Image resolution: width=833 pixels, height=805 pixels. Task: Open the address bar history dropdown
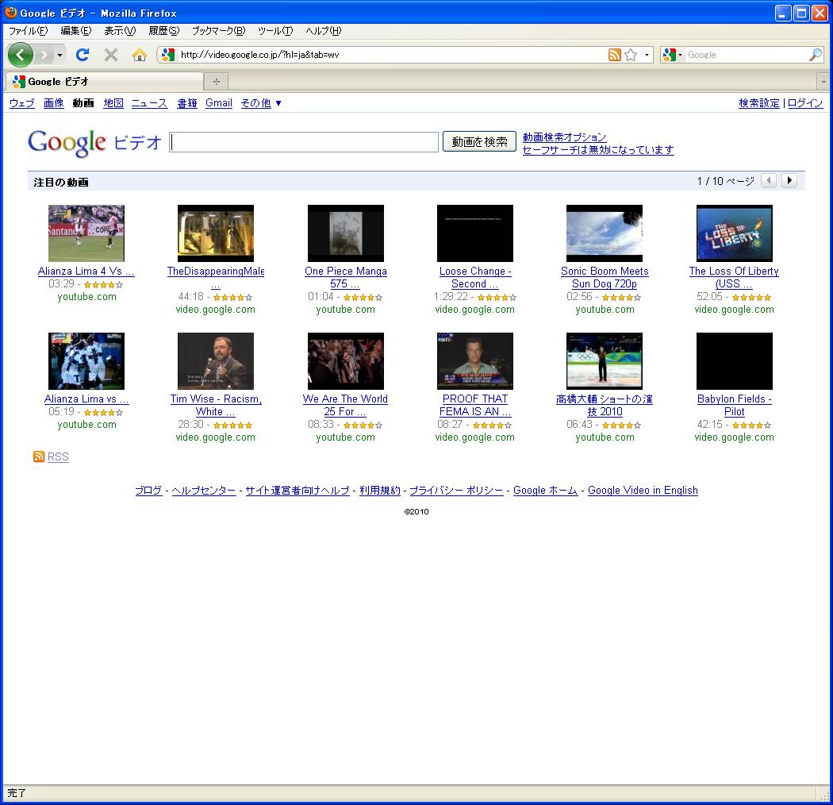[x=647, y=55]
